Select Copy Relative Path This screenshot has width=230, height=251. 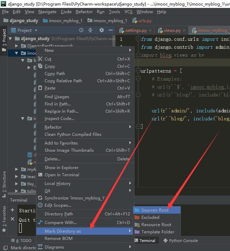[x=85, y=81]
